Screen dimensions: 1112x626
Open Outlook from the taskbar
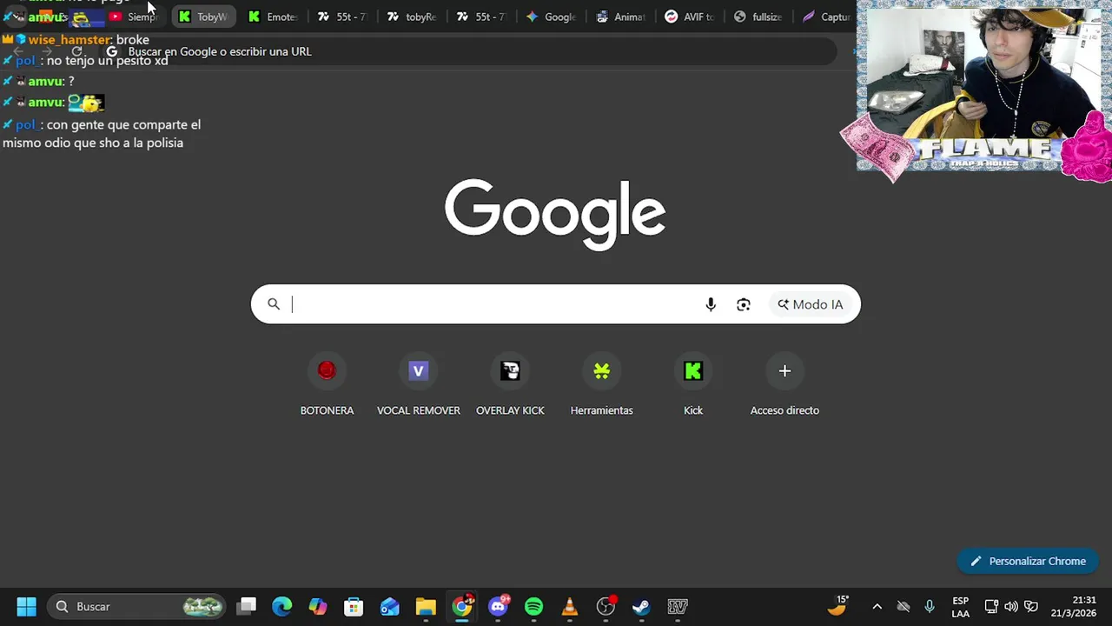coord(389,607)
